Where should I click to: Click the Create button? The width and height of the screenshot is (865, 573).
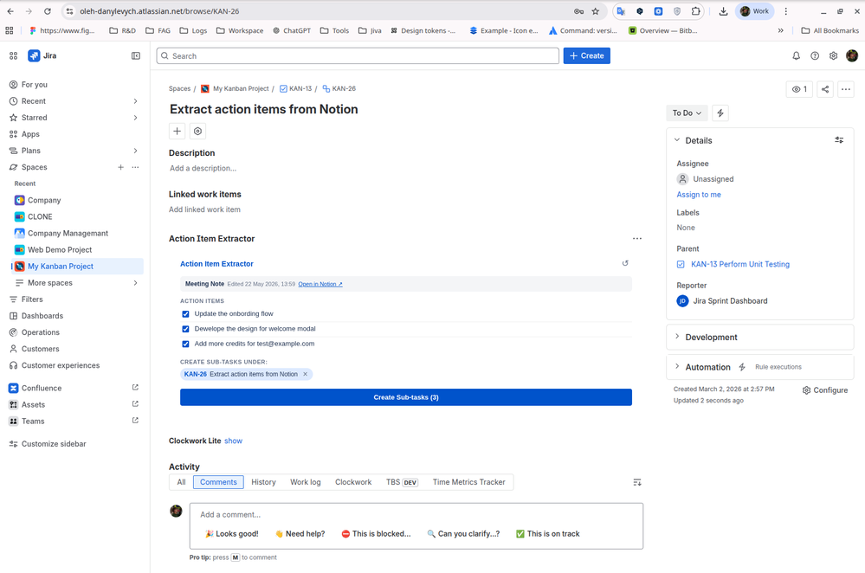click(x=586, y=55)
